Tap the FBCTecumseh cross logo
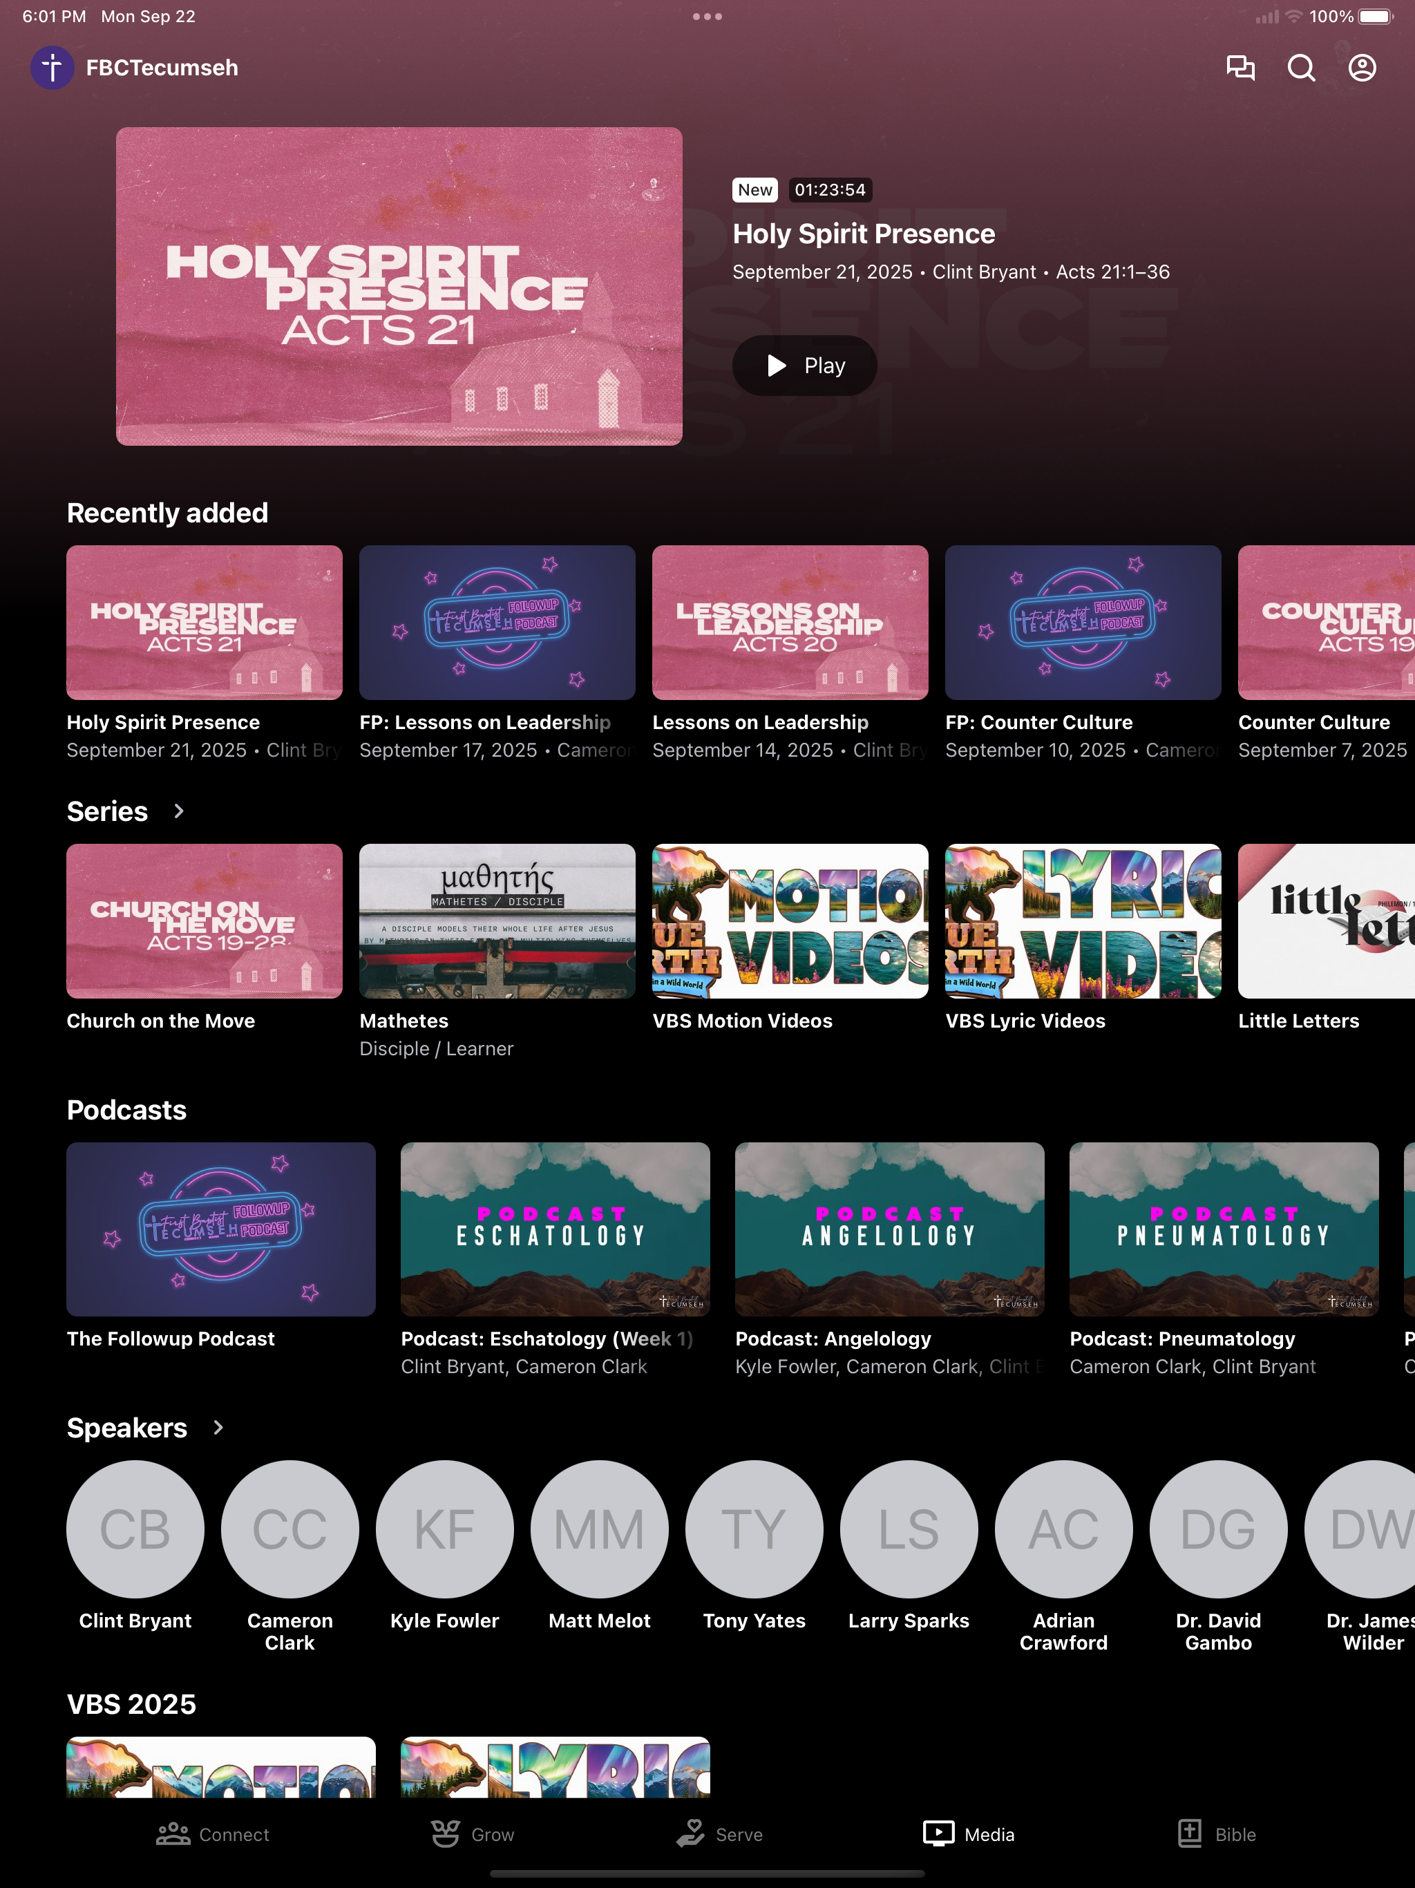Viewport: 1415px width, 1888px height. (52, 68)
